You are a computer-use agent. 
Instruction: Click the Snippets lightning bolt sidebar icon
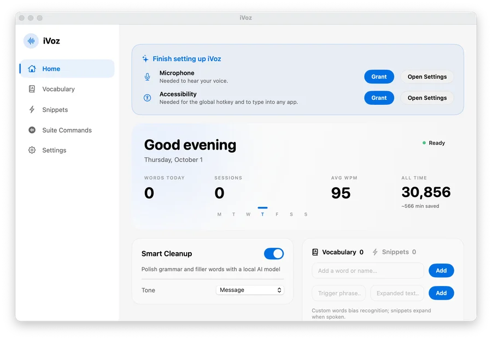coord(32,110)
